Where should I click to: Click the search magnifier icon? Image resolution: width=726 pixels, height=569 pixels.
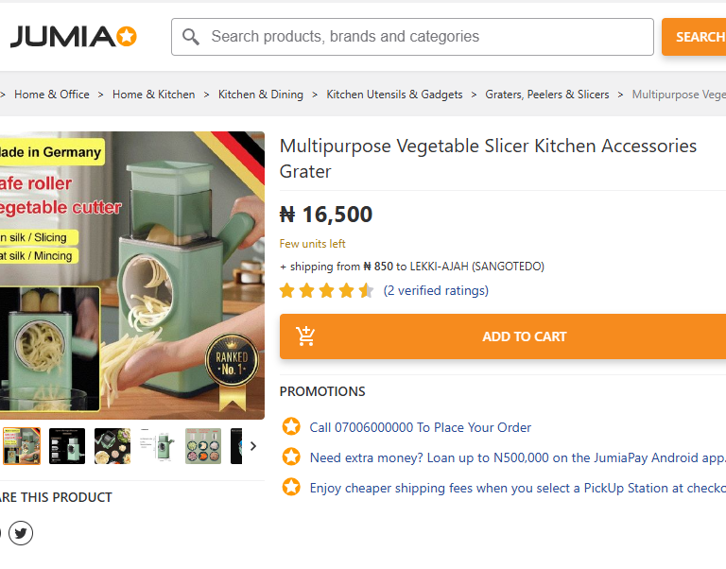click(x=191, y=37)
